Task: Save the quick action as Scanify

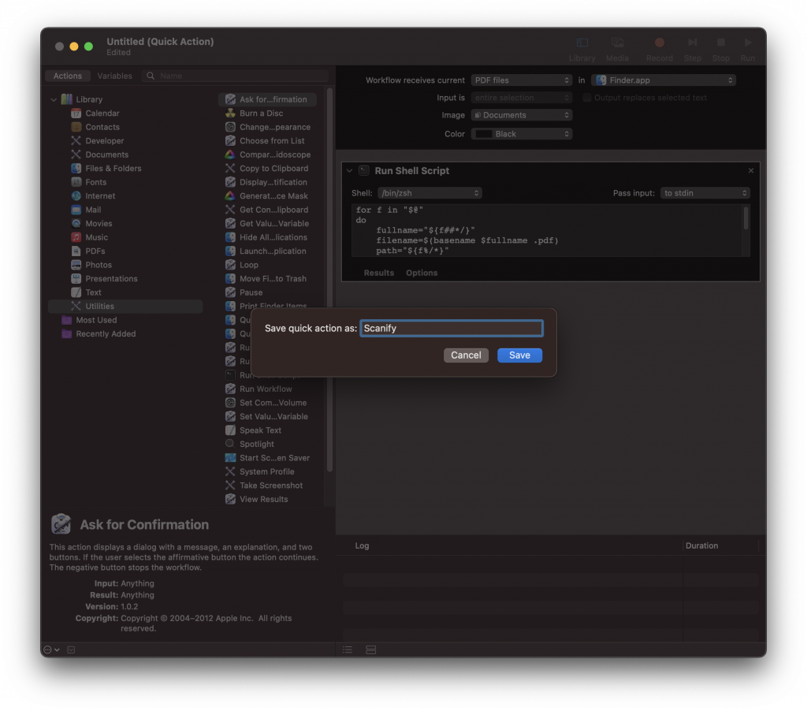Action: tap(519, 355)
